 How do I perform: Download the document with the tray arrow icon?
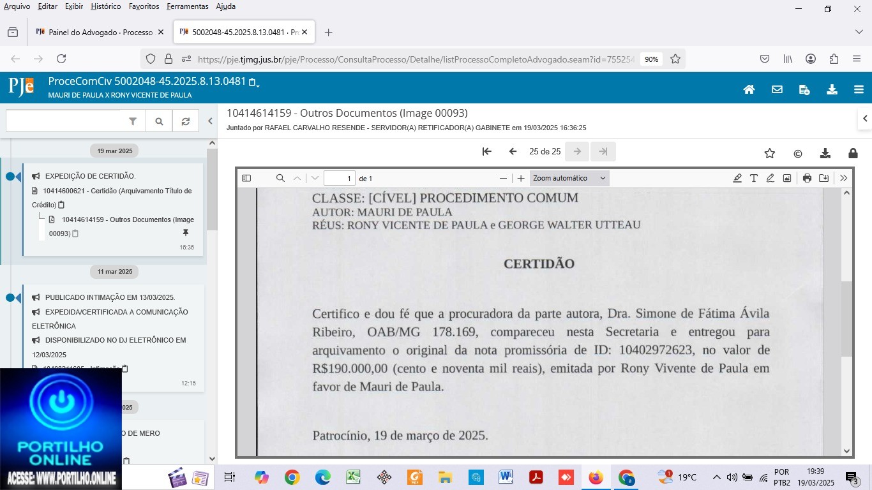coord(825,153)
